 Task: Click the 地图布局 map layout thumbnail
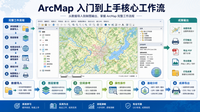(176, 30)
